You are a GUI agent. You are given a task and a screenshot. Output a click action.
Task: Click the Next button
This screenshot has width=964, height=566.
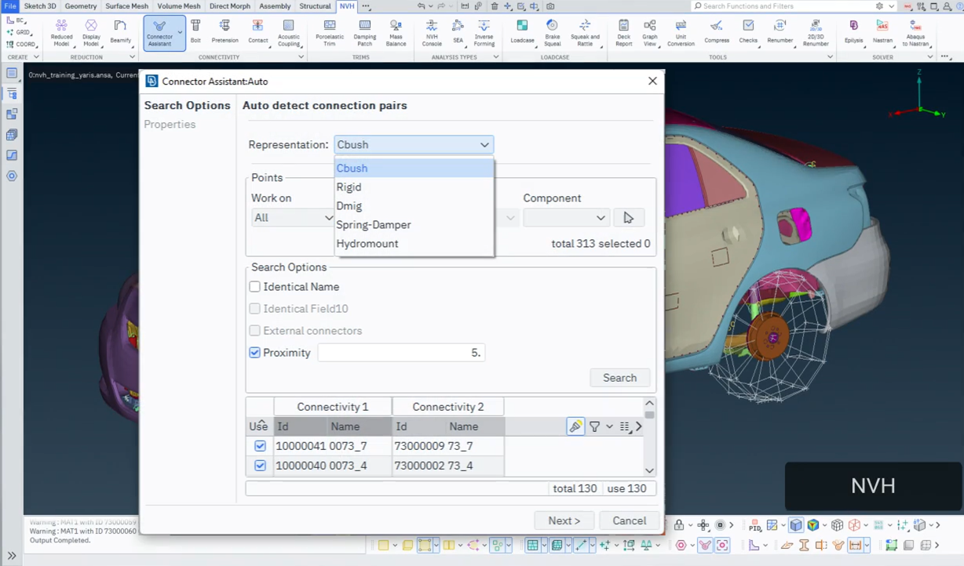[564, 521]
